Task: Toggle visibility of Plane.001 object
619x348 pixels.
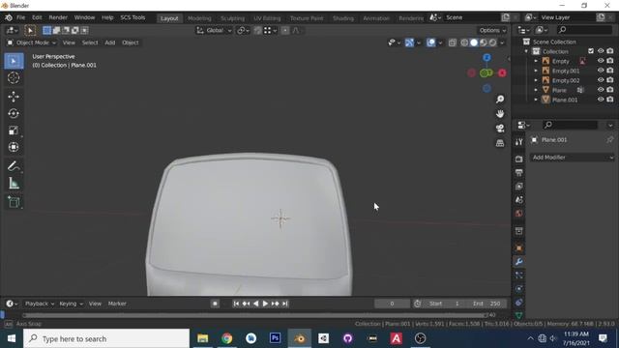Action: click(x=601, y=100)
